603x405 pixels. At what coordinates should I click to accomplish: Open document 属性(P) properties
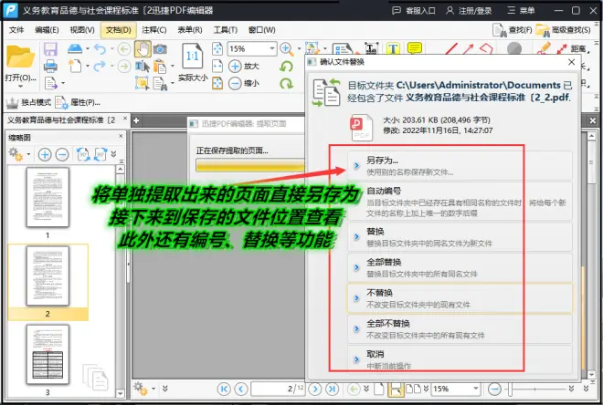78,102
